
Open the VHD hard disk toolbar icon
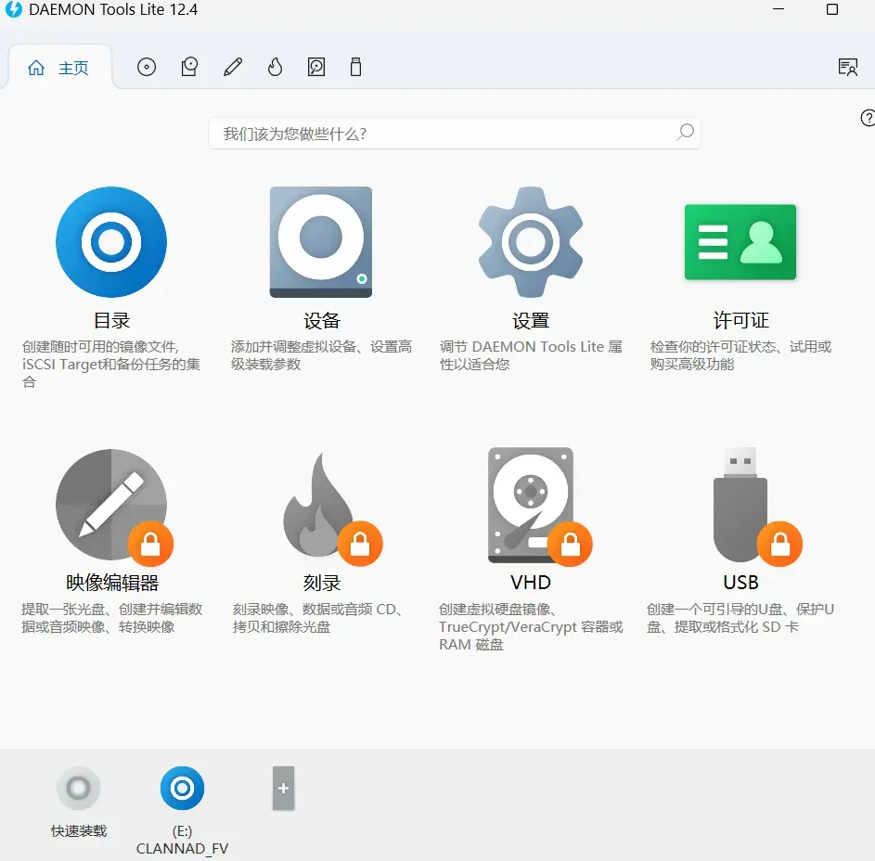(x=316, y=68)
